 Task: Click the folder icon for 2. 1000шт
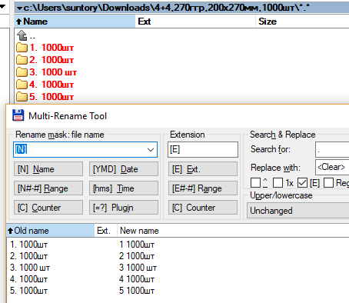[x=22, y=60]
